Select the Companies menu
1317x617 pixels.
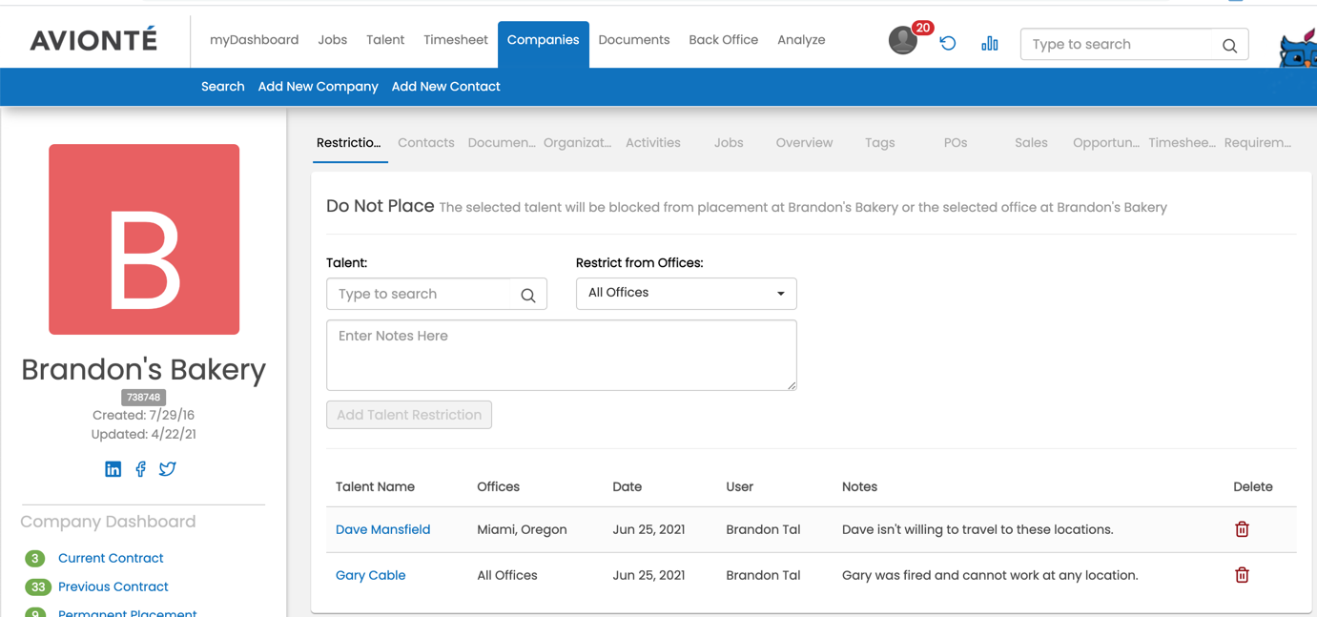coord(544,44)
